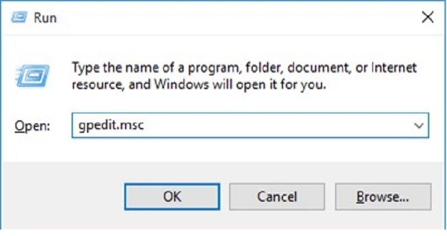Click the "Windows will open it for you" line
The width and height of the screenshot is (447, 236).
(237, 84)
